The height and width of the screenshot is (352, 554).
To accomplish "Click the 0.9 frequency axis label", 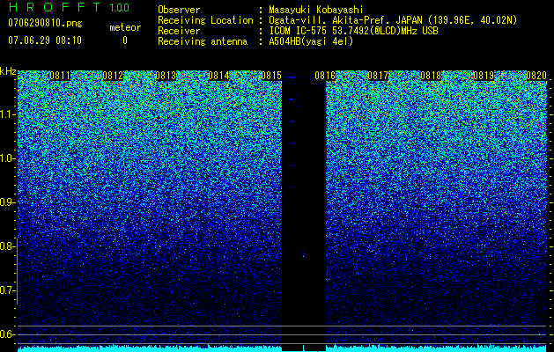I will 8,202.
